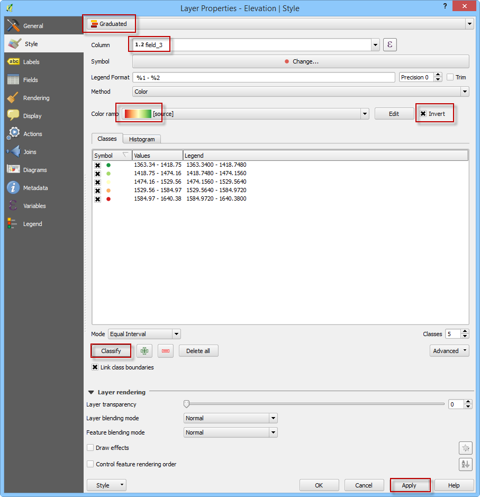Add a class with the green plus icon
Viewport: 480px width, 497px height.
(144, 351)
